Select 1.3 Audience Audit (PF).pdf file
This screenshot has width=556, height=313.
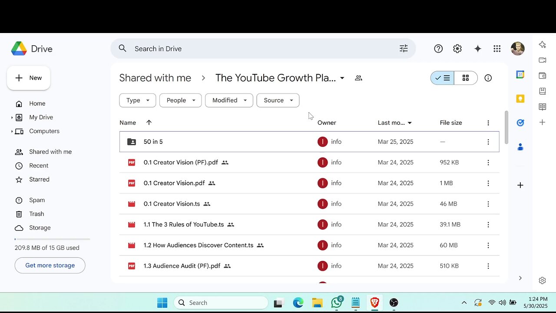click(x=309, y=266)
